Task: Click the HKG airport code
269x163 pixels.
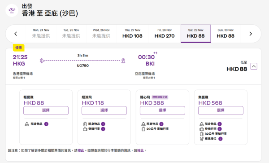Action: click(19, 64)
